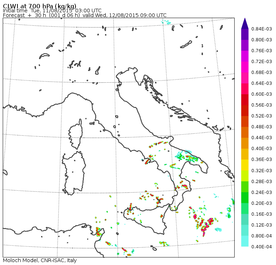Click the 0.28E-03 color scale label
276x265 pixels.
point(261,181)
